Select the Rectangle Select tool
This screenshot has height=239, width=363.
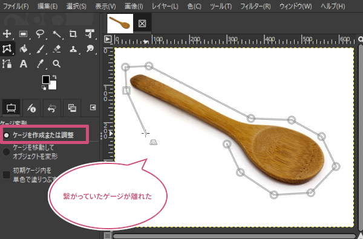[23, 34]
